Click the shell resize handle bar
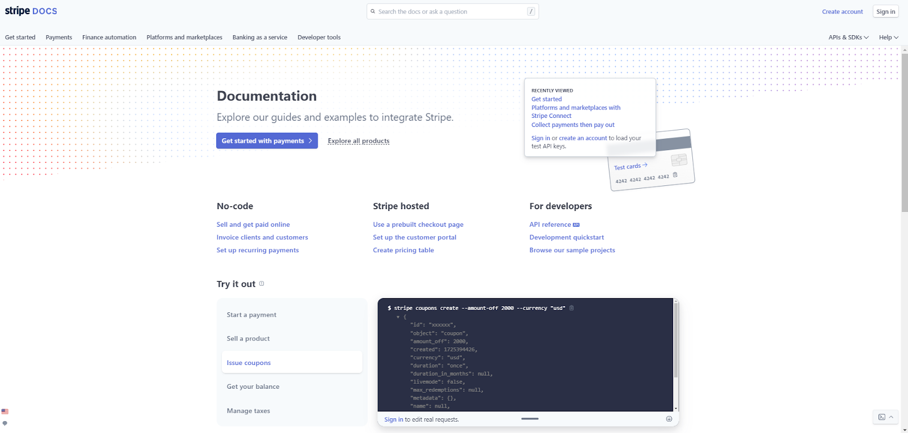This screenshot has height=433, width=908. (529, 419)
